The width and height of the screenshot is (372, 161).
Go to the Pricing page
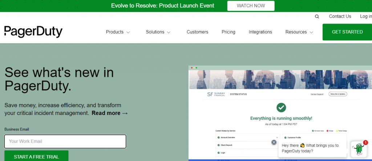(x=229, y=32)
